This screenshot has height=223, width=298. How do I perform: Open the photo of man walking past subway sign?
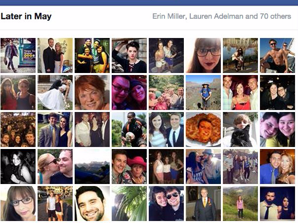[18, 55]
